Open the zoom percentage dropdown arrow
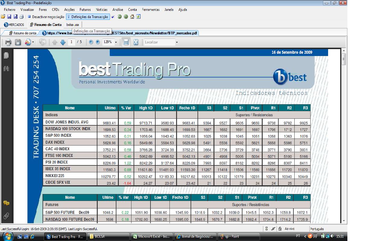The width and height of the screenshot is (386, 241). 116,42
